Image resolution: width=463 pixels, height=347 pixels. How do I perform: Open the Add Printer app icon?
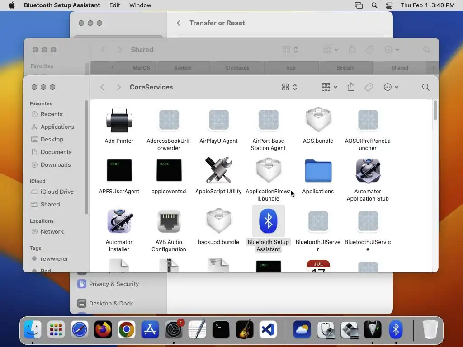coord(119,120)
